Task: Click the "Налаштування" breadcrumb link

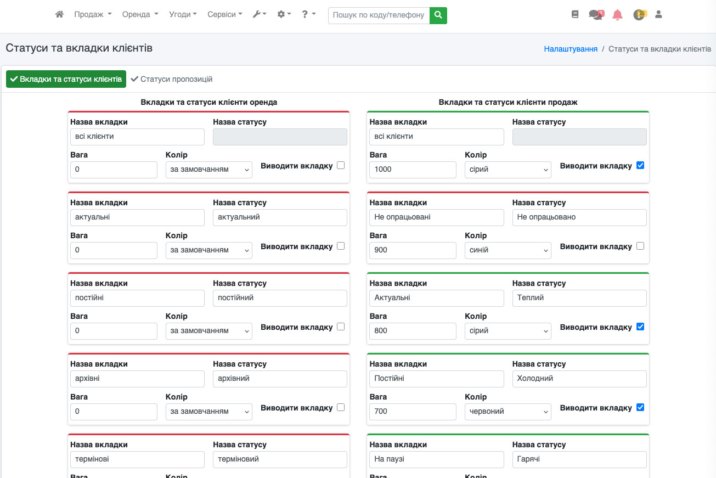Action: (571, 49)
